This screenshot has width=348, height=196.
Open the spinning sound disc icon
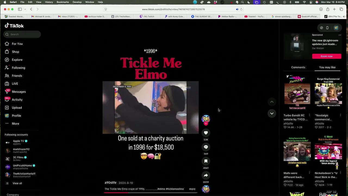pyautogui.click(x=206, y=189)
